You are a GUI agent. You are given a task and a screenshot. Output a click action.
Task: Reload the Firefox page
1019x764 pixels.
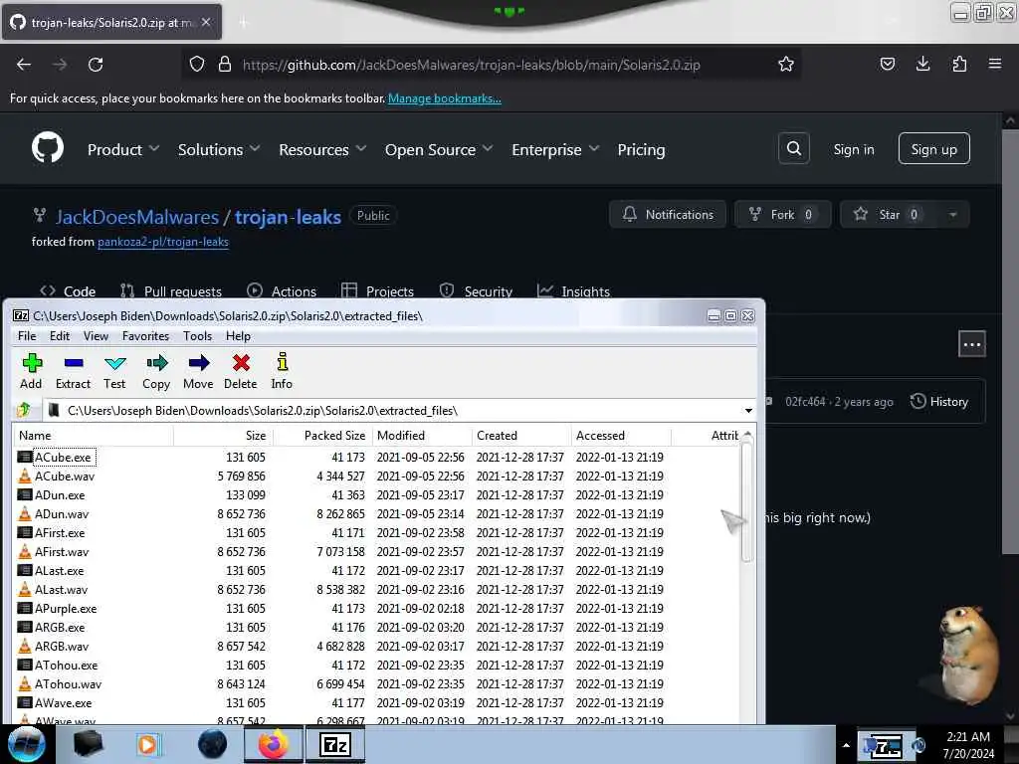[96, 65]
